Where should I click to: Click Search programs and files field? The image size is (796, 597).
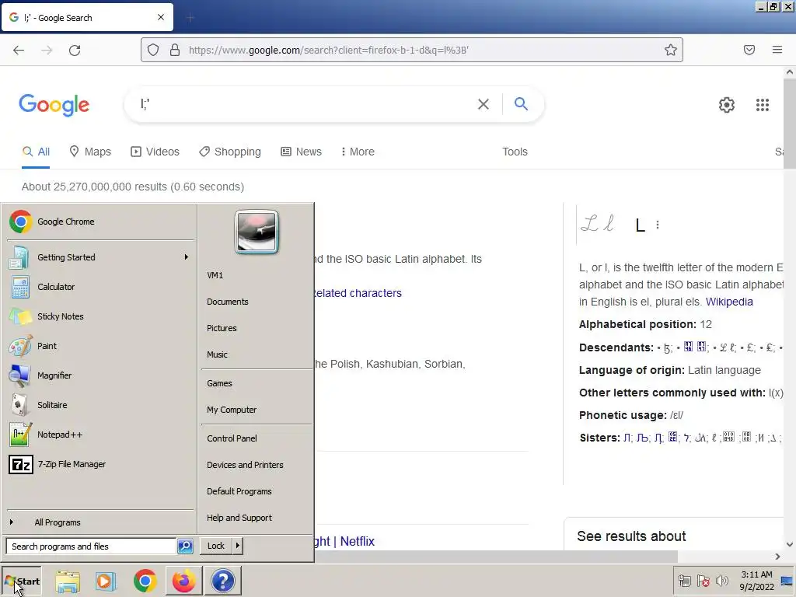tap(91, 546)
